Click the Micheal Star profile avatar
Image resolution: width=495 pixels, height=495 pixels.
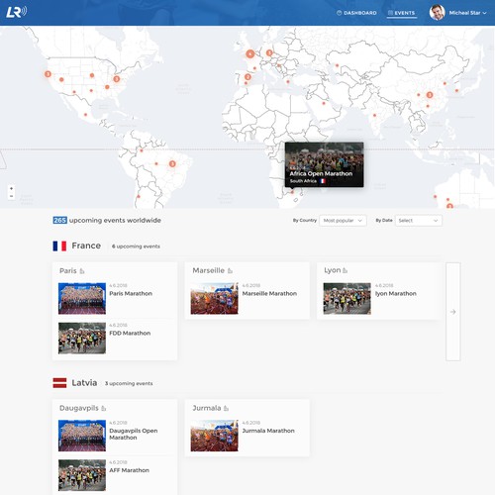(x=437, y=13)
